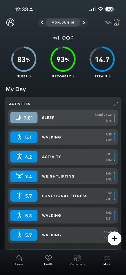Expand the Activities panel with arrows icon
126x275 pixels.
click(116, 104)
